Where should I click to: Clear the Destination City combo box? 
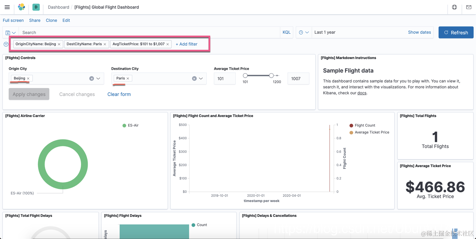(194, 78)
